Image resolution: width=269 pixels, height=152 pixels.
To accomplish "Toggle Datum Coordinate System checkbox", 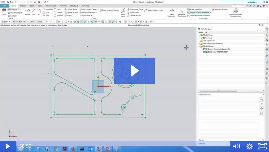I will [x=204, y=49].
